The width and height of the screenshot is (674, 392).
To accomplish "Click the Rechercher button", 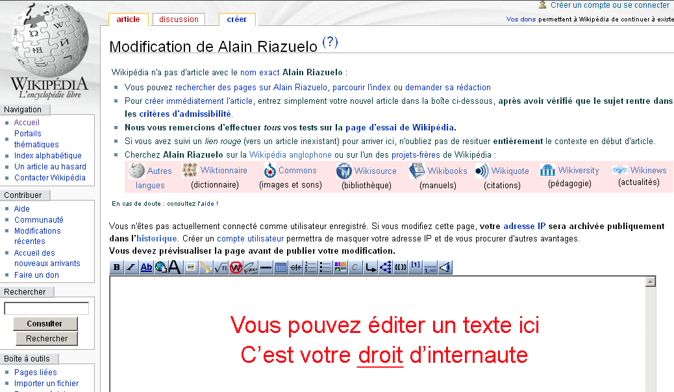I will [x=47, y=339].
